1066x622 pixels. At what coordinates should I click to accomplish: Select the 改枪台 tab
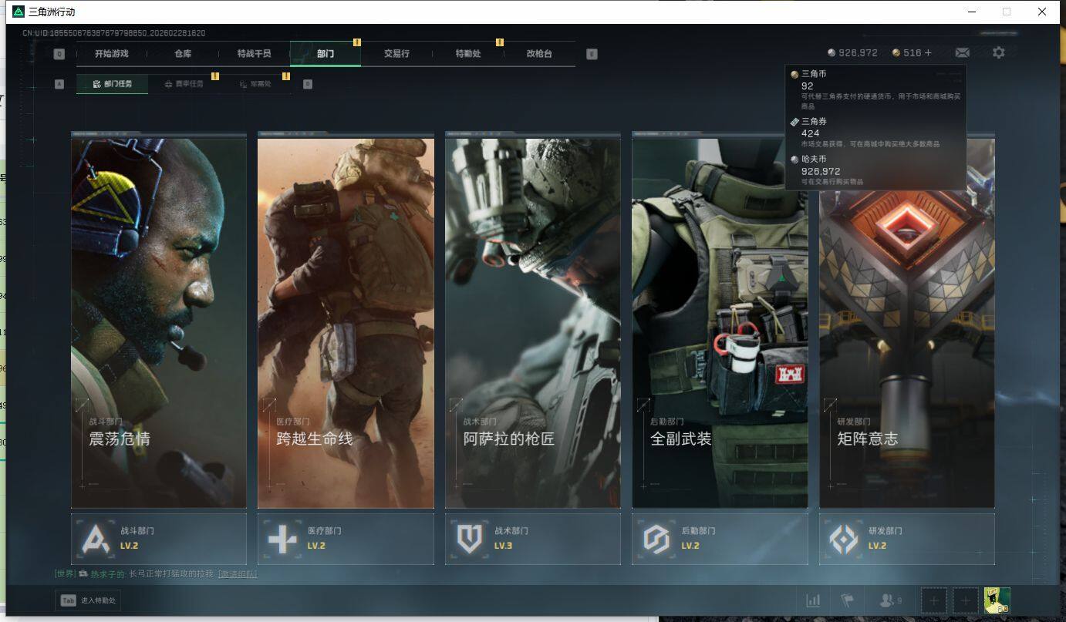(x=539, y=54)
